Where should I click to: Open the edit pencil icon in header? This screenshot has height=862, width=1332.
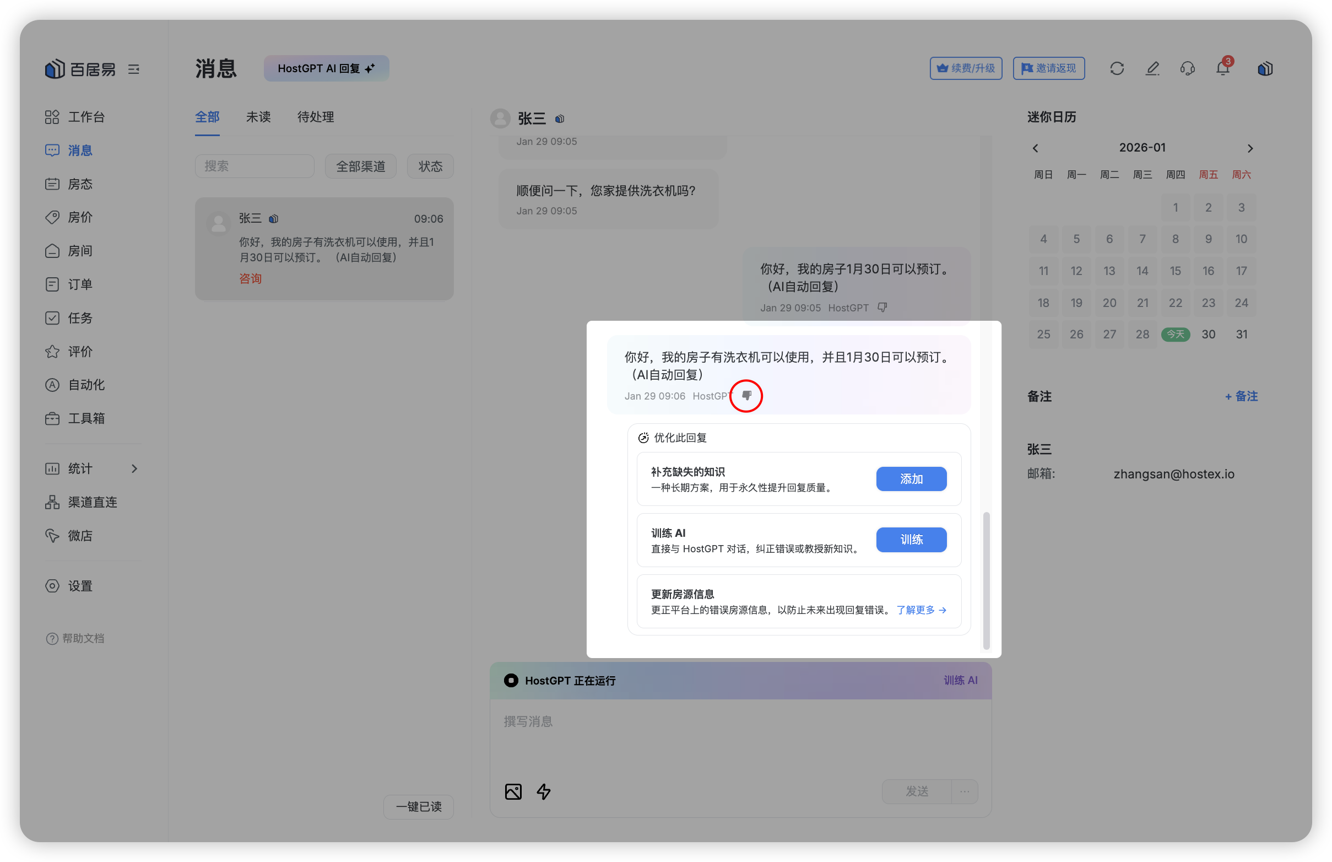(x=1152, y=68)
